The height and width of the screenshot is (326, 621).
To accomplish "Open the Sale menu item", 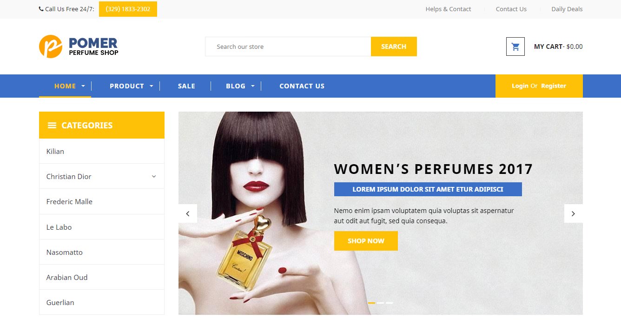I will [186, 86].
